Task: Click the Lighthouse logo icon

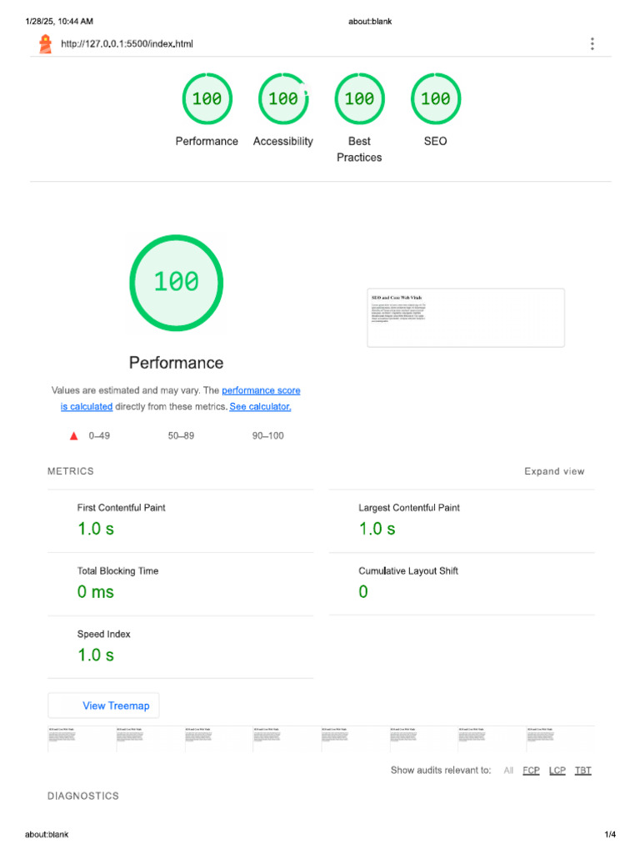Action: (46, 43)
